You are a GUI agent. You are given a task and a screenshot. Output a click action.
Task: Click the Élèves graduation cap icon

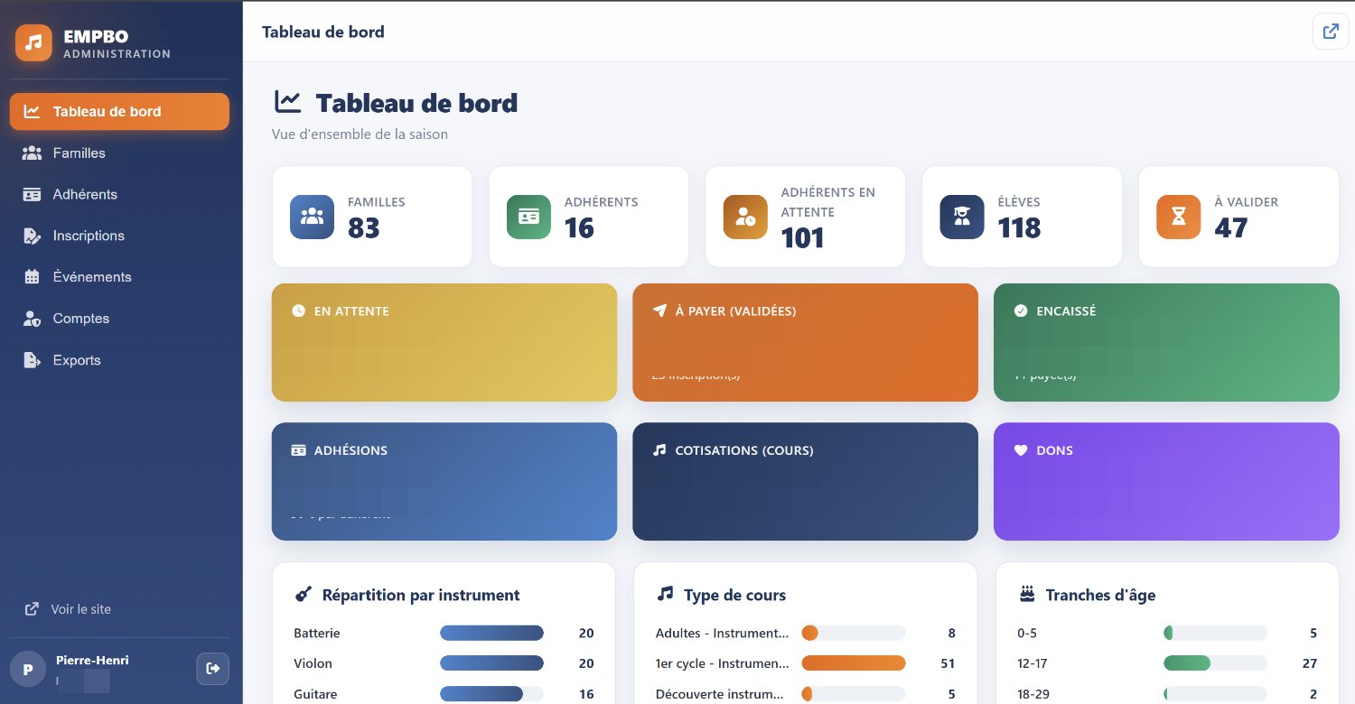(x=962, y=217)
